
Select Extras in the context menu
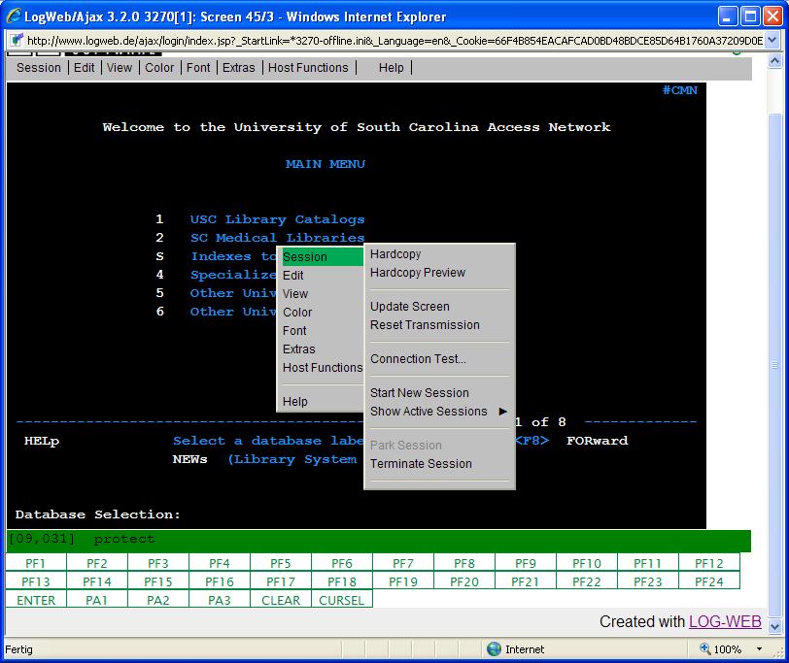click(x=321, y=349)
